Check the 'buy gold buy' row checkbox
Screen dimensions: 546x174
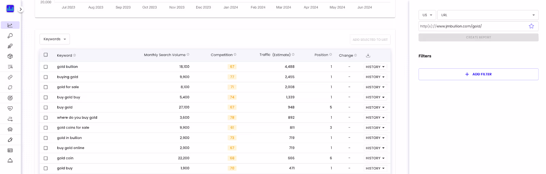click(x=46, y=98)
